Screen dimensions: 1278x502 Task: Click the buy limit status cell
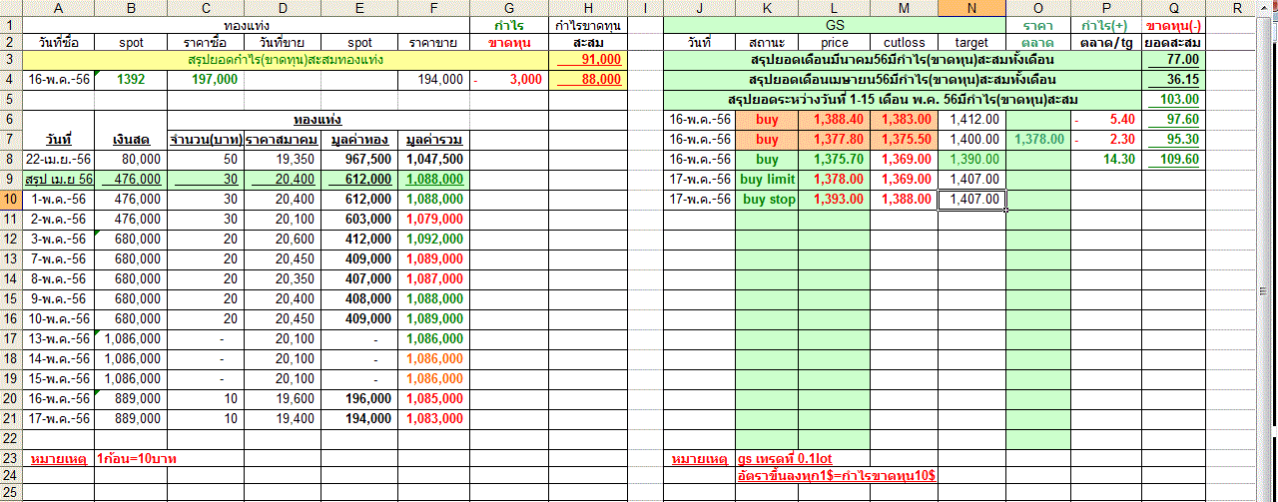[767, 180]
